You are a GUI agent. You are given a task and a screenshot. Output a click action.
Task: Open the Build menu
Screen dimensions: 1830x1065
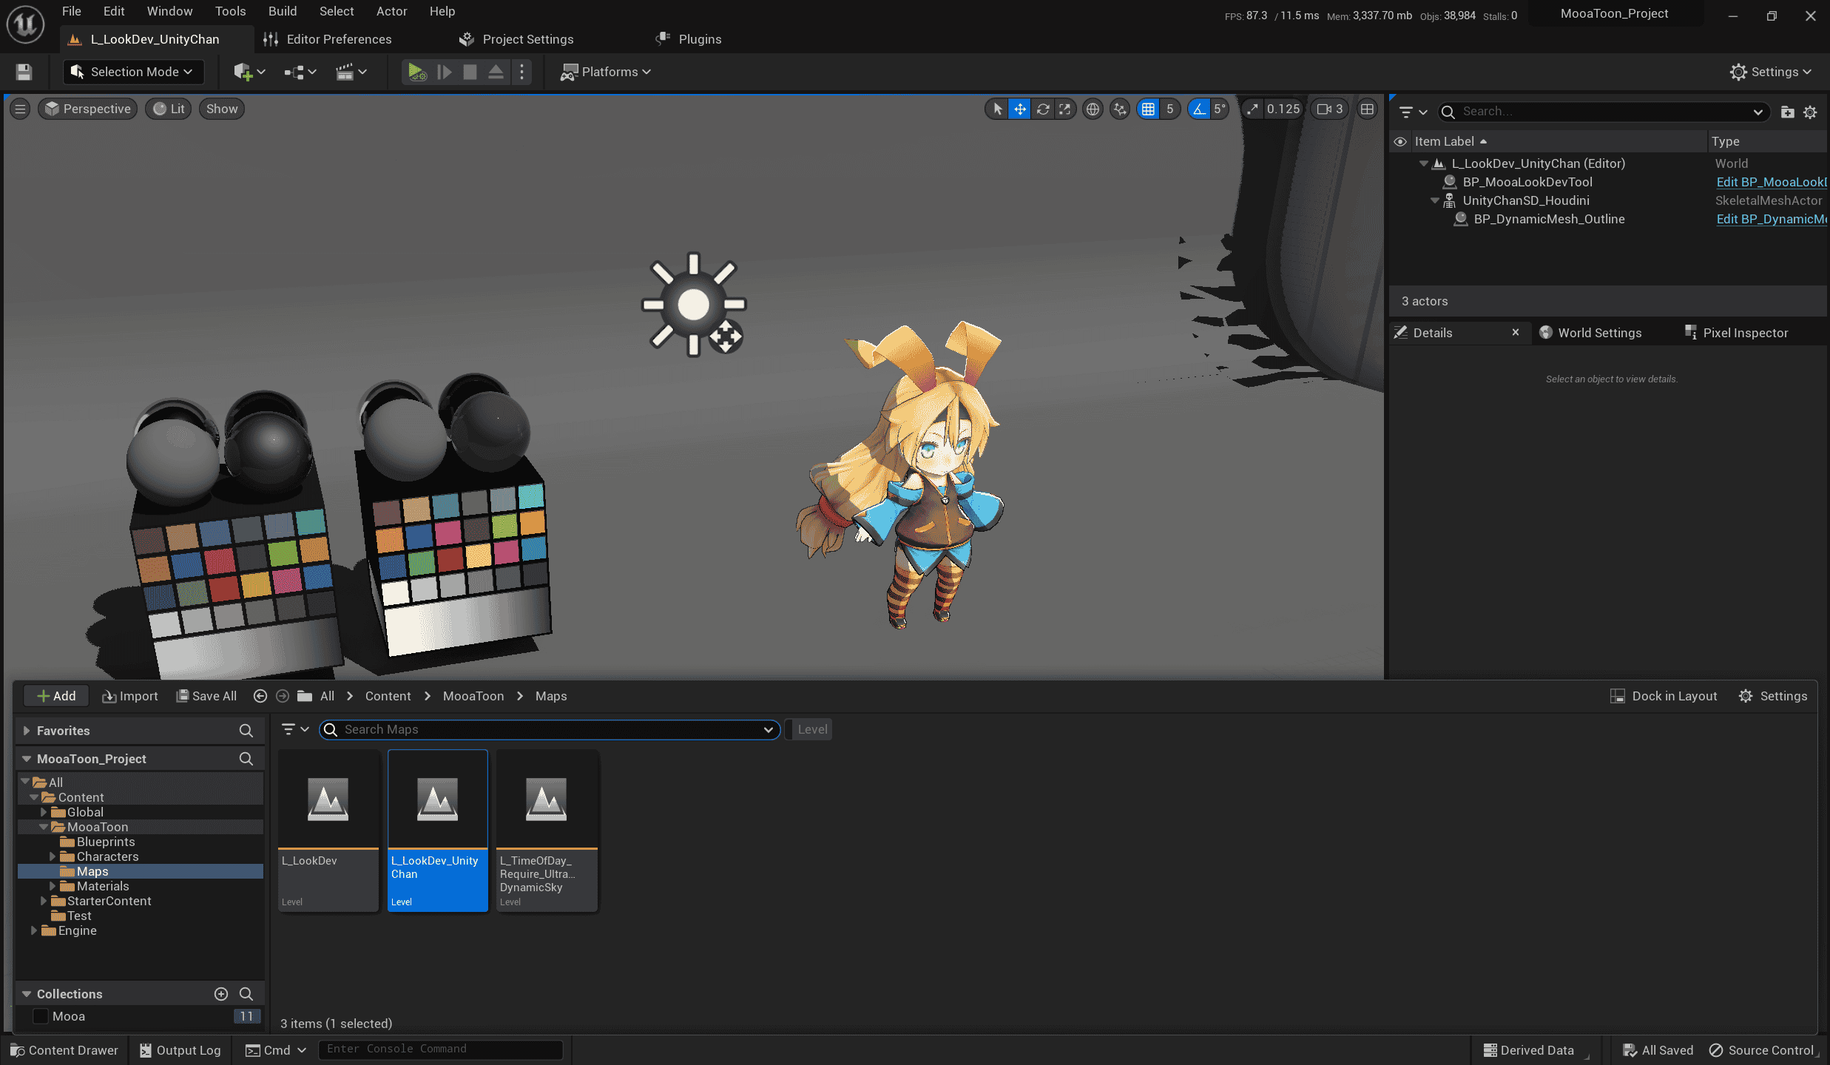pos(282,11)
